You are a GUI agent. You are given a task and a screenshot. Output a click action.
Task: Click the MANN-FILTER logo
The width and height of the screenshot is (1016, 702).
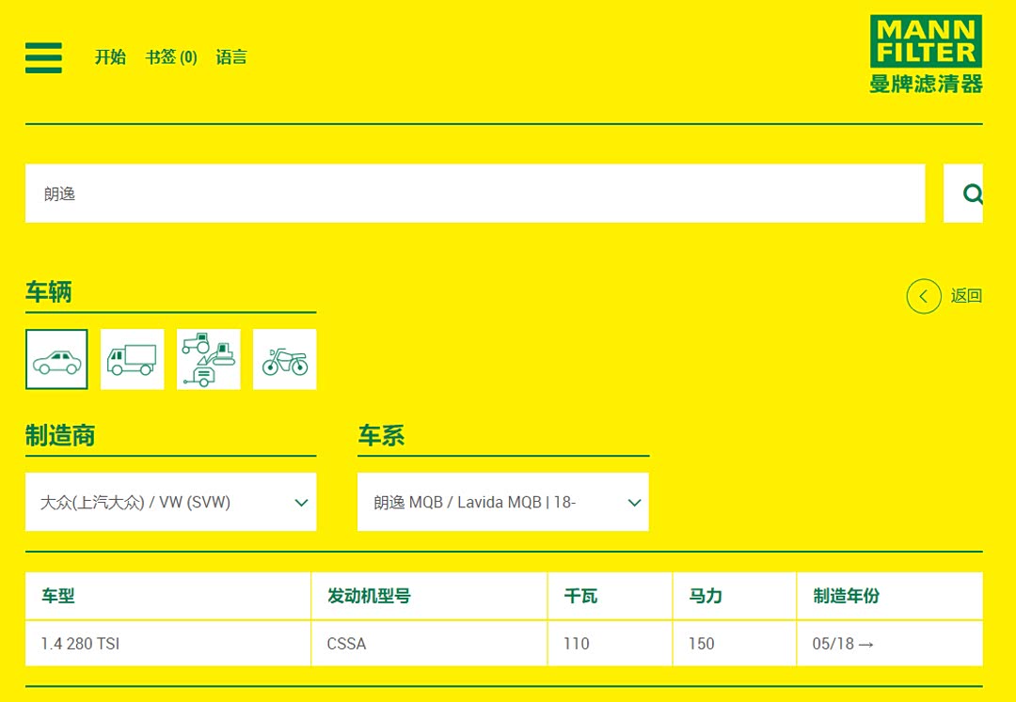(x=926, y=55)
